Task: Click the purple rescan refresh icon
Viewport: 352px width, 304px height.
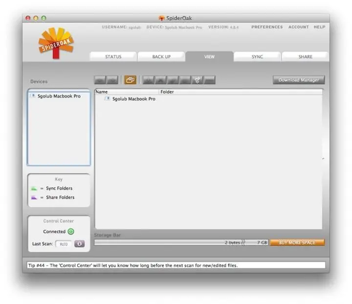Action: (79, 244)
